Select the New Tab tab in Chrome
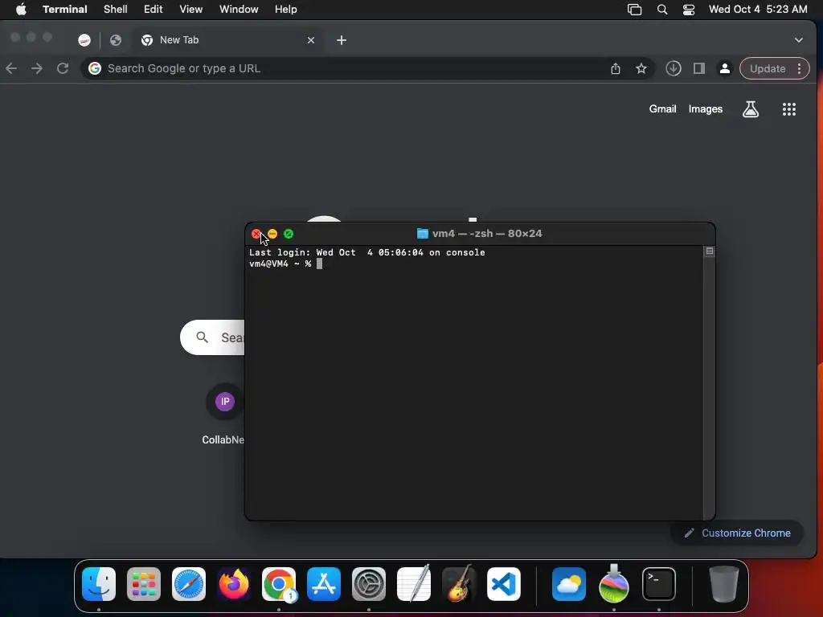Screen dimensions: 823x617 (x=226, y=40)
